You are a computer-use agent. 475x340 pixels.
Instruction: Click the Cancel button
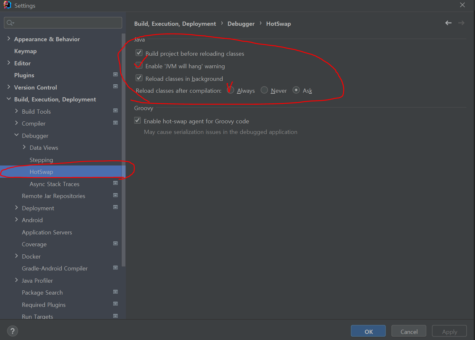(x=409, y=331)
